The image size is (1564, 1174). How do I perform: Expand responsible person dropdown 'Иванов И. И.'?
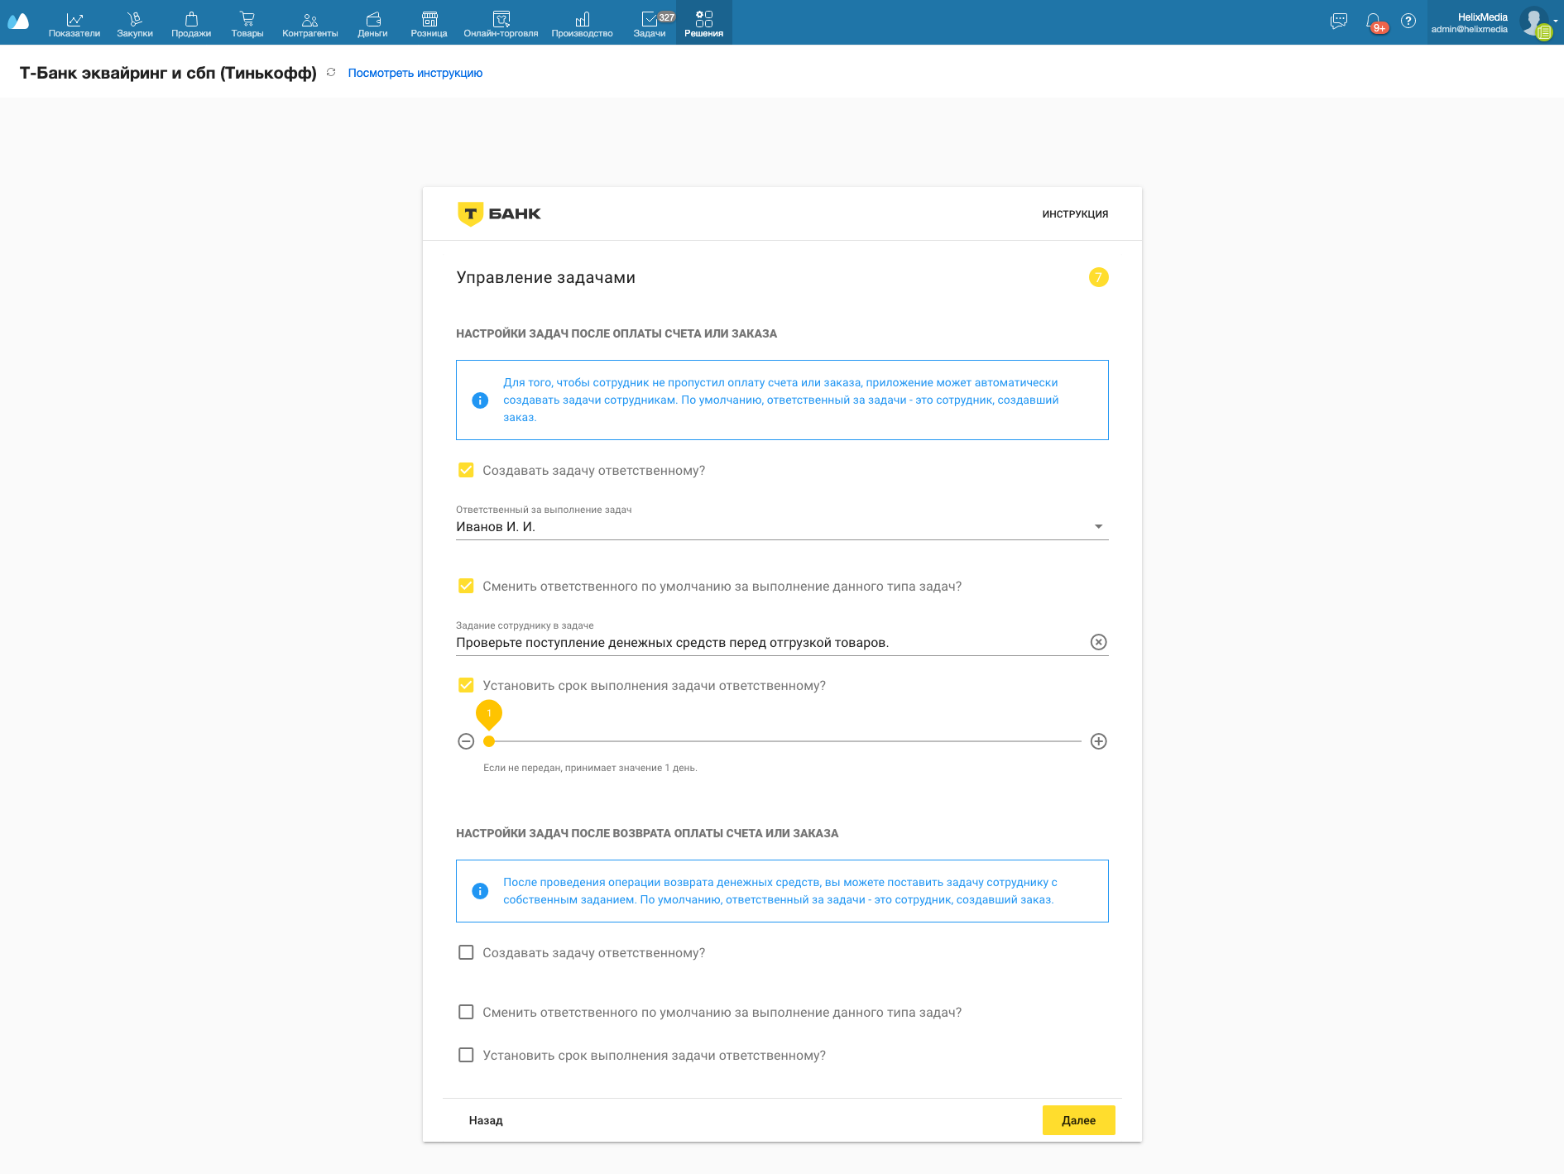[1098, 527]
